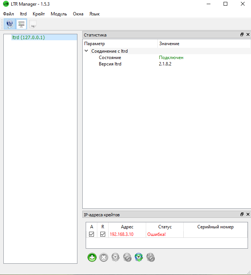Open the Файл menu
251x275 pixels.
[8, 14]
